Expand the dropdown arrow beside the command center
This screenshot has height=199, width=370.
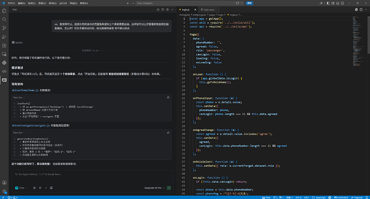pyautogui.click(x=242, y=3)
